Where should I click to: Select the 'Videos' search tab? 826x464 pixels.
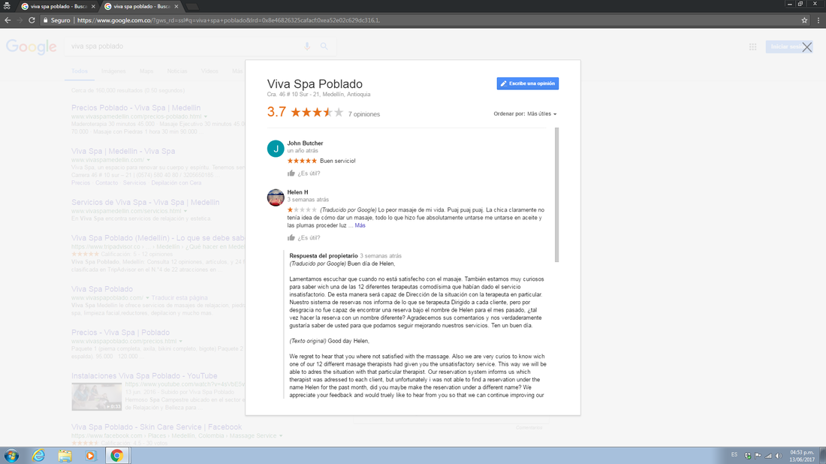point(210,71)
